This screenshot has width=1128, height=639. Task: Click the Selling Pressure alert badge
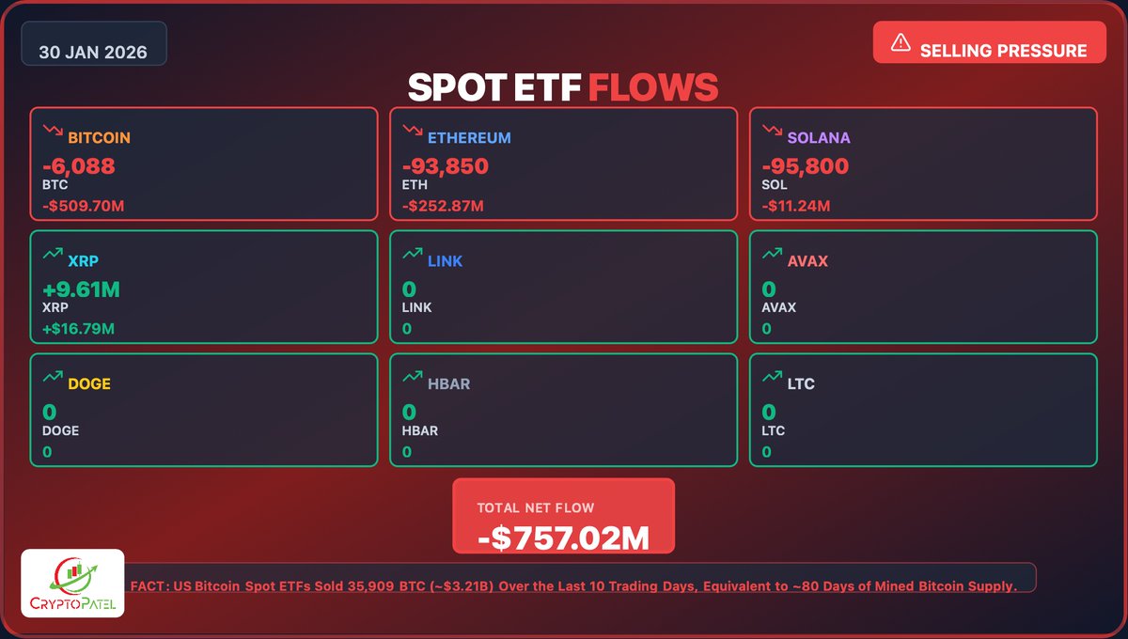989,42
